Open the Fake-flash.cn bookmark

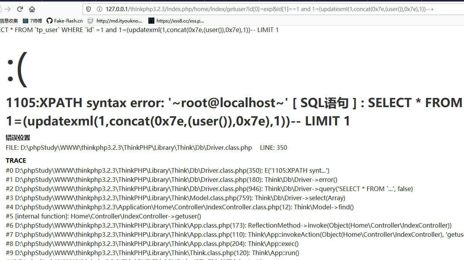click(x=64, y=21)
